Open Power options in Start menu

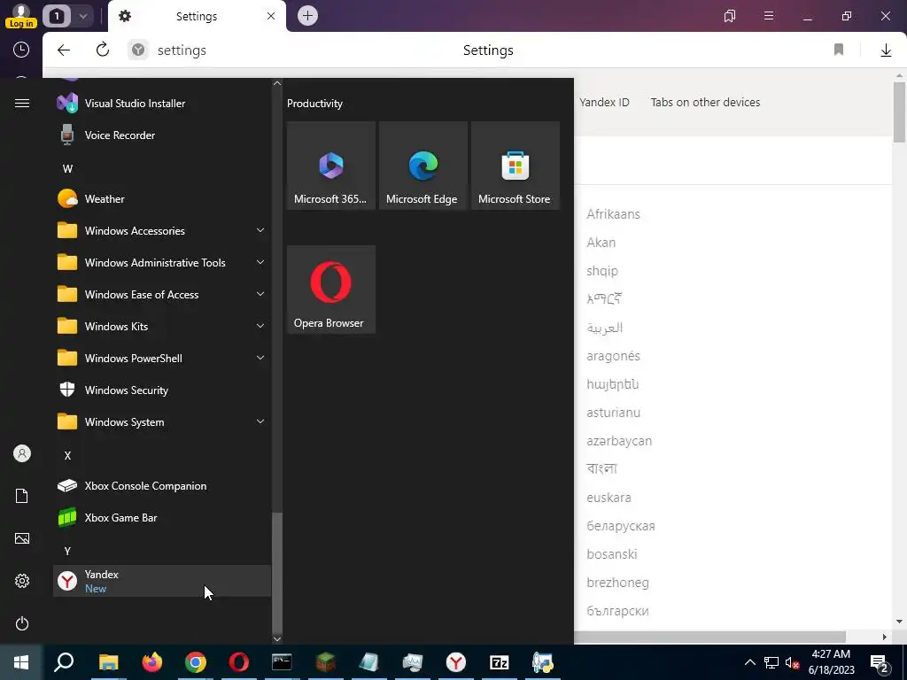(22, 623)
